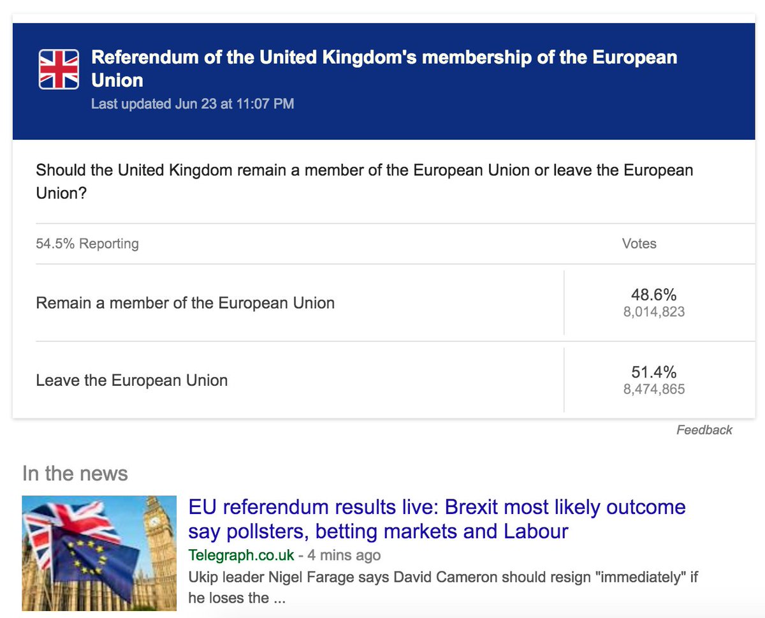Click the referendum question text

click(365, 182)
